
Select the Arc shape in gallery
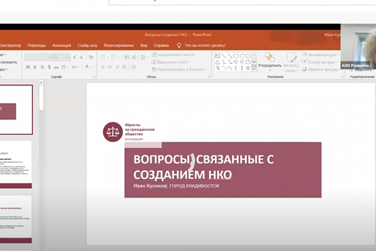(x=224, y=68)
